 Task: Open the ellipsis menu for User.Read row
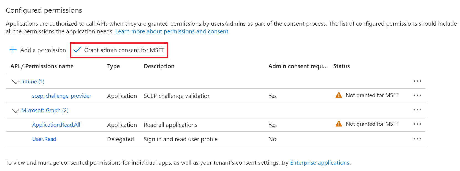click(417, 139)
